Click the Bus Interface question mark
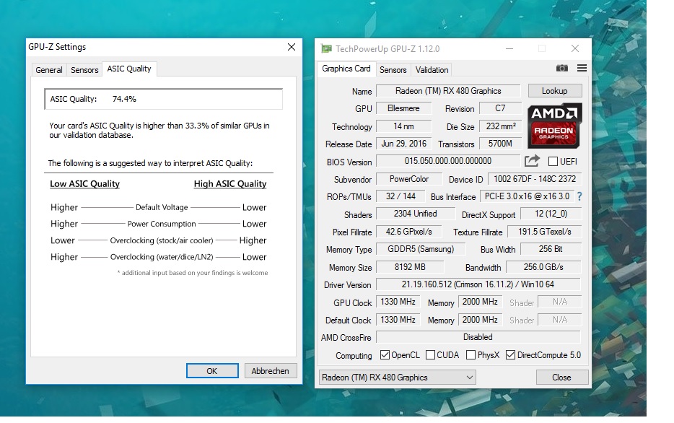This screenshot has width=674, height=423. (579, 197)
